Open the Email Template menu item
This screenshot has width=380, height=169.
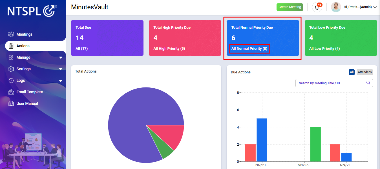pos(30,92)
